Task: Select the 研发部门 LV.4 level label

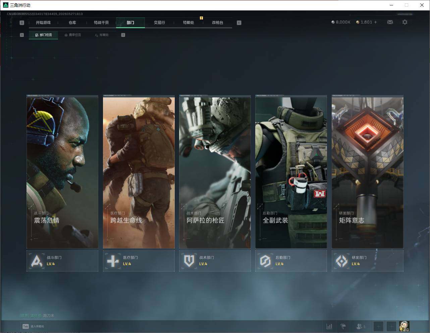Action: click(x=356, y=264)
